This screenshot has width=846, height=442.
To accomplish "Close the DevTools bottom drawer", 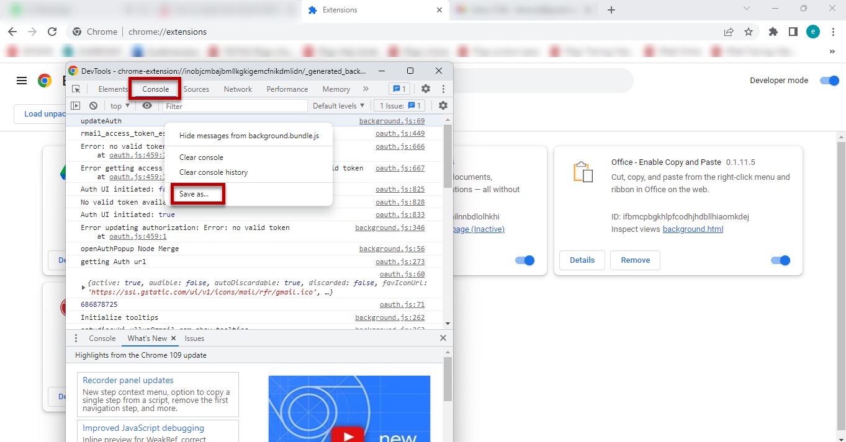I will point(443,338).
